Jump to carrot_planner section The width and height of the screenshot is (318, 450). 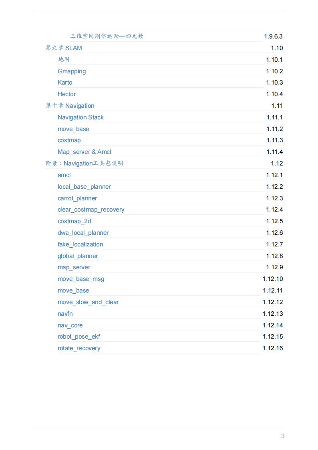(77, 198)
